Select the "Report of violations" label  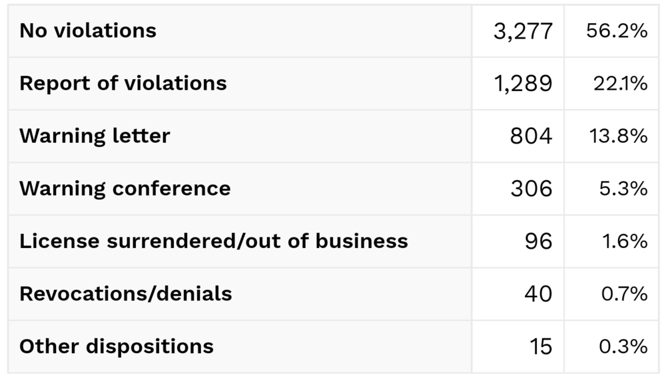click(x=123, y=83)
